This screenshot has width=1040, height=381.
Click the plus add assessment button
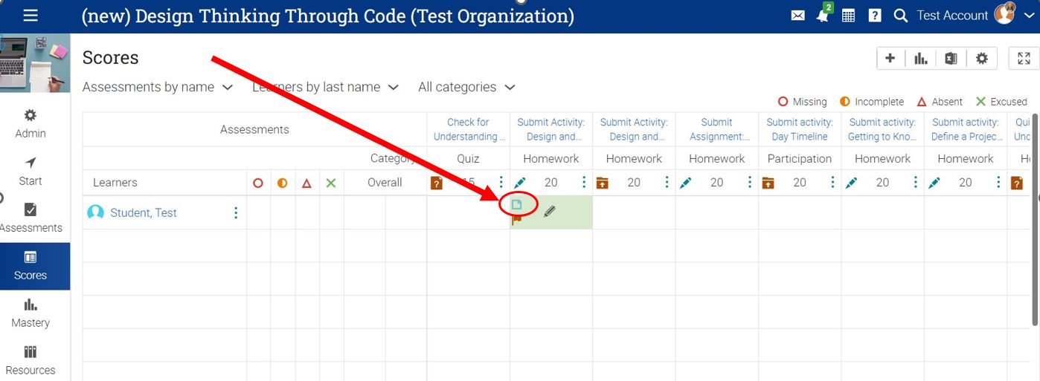click(890, 59)
